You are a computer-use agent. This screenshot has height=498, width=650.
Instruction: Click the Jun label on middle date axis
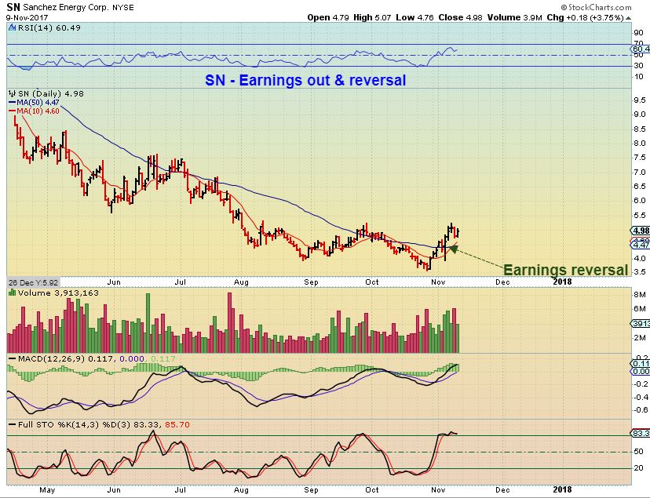pyautogui.click(x=114, y=282)
